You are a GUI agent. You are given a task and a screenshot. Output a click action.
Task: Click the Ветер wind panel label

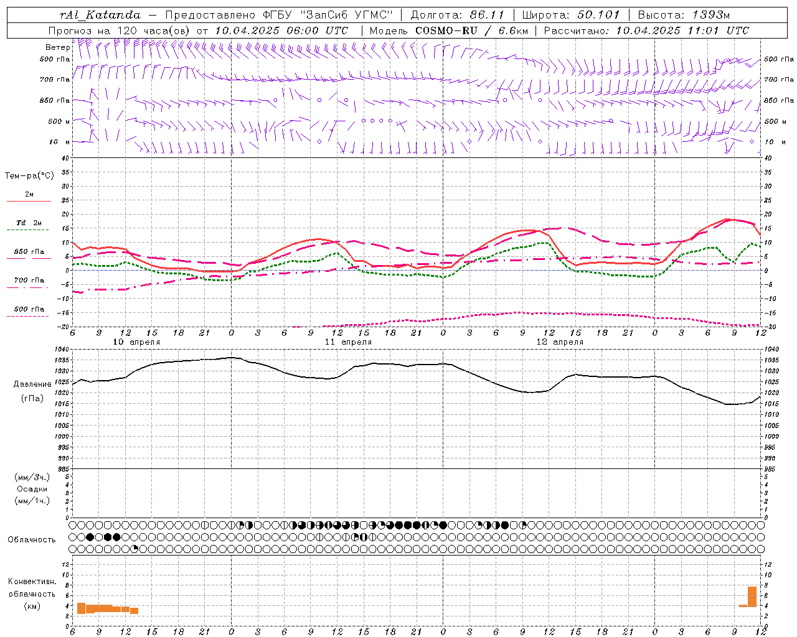coord(57,47)
